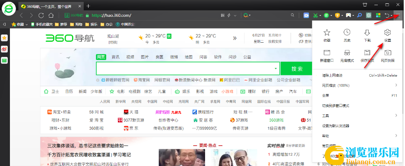Expand the 工具 submenu

359,116
